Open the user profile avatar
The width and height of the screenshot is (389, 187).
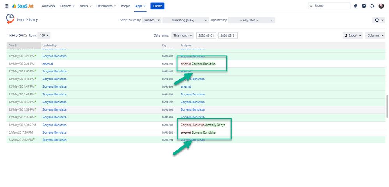coord(381,6)
